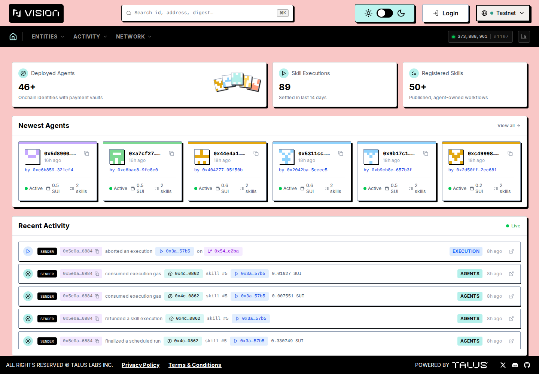539x374 pixels.
Task: Expand the NETWORK menu
Action: 134,37
